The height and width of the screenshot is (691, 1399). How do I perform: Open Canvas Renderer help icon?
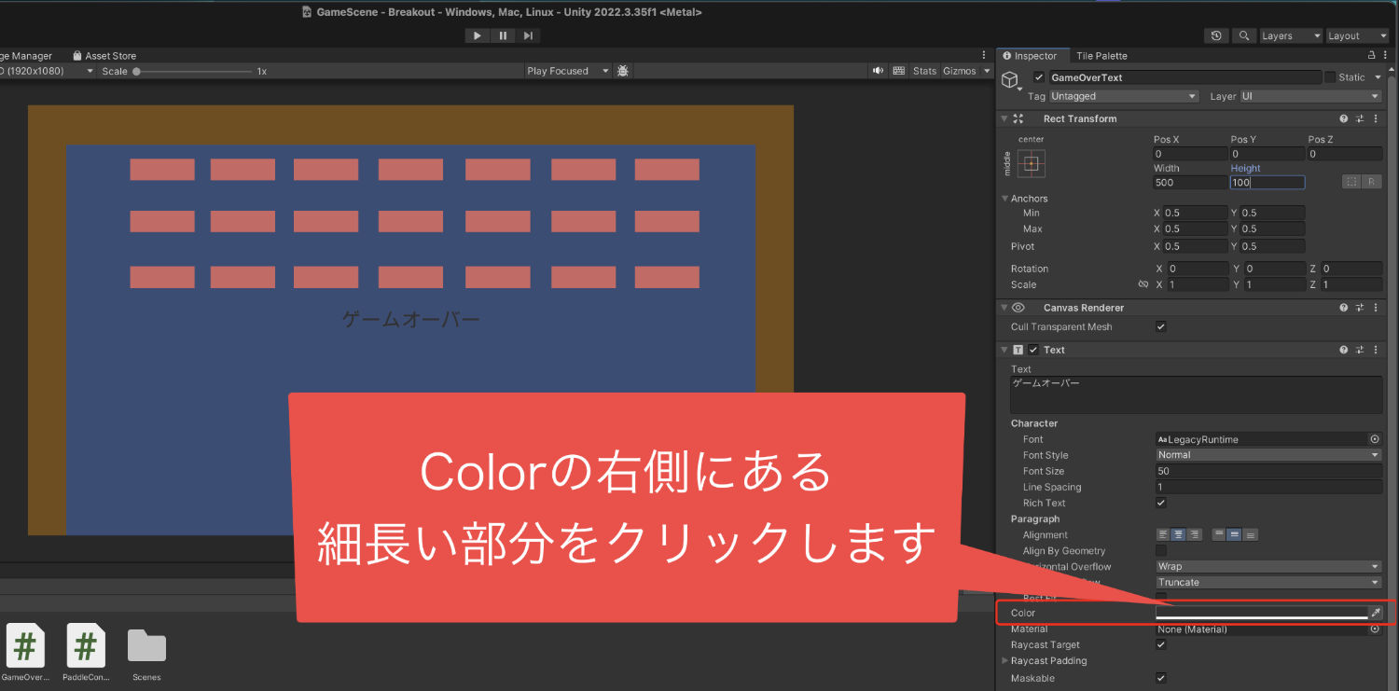1344,308
